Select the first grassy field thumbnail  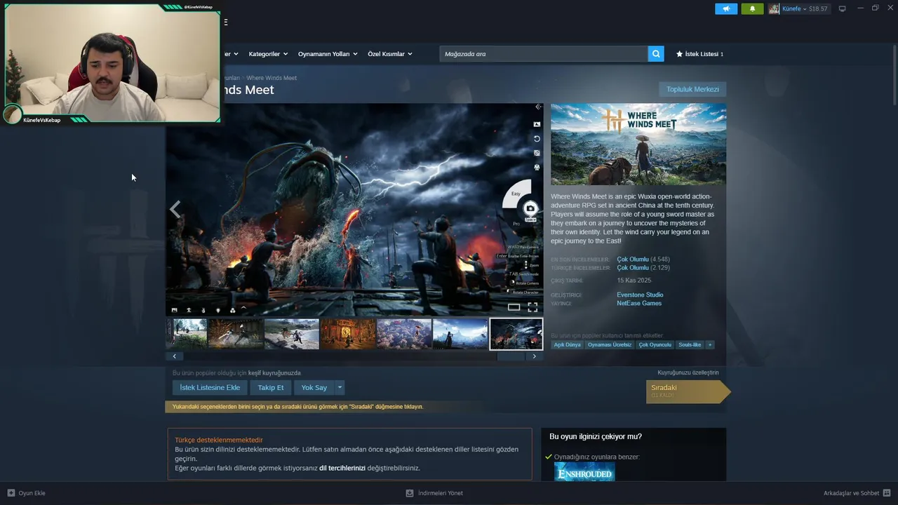187,334
